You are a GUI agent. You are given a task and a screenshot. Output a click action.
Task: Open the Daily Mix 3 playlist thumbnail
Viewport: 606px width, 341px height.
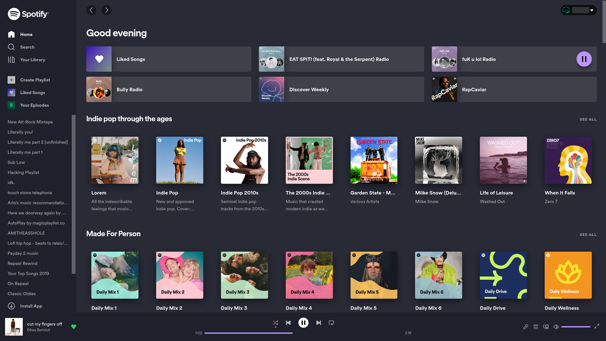tap(244, 275)
